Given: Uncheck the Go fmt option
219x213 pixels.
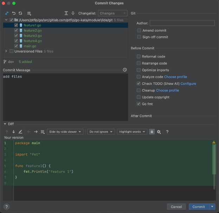Looking at the screenshot, I should [139, 104].
